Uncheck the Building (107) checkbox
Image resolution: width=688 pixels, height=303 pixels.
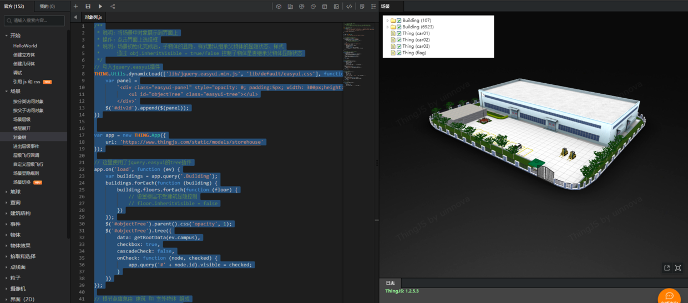399,21
